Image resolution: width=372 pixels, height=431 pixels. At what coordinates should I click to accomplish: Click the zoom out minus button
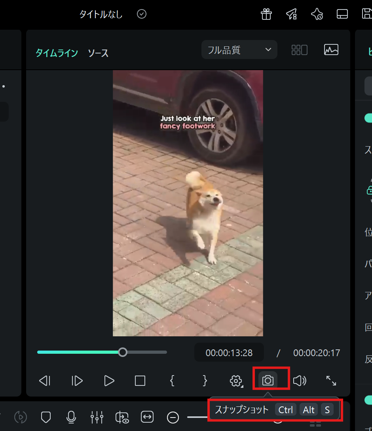[x=173, y=418]
